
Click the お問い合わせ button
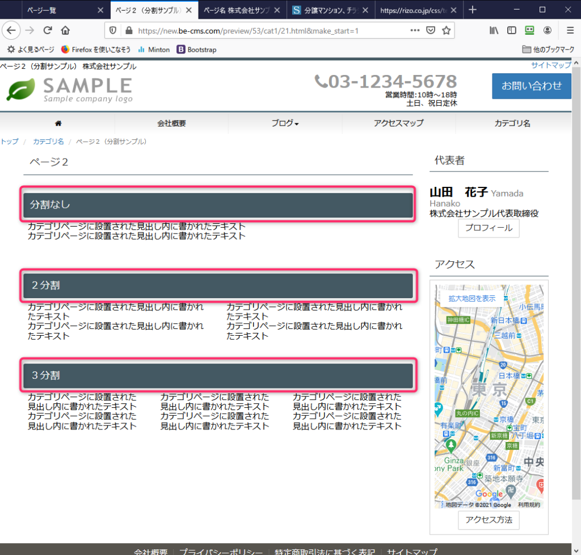coord(531,86)
